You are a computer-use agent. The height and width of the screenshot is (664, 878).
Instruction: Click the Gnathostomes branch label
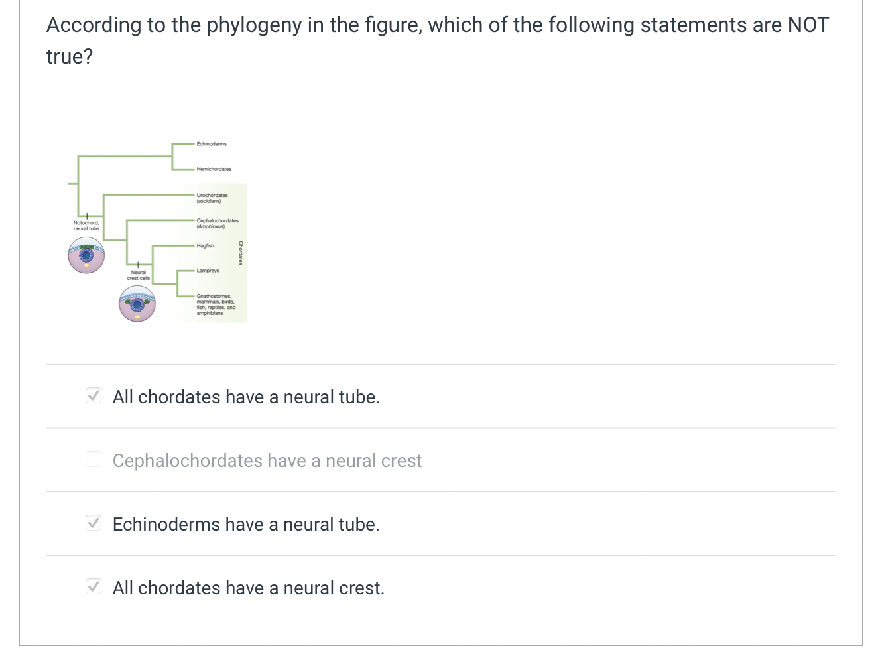[216, 304]
